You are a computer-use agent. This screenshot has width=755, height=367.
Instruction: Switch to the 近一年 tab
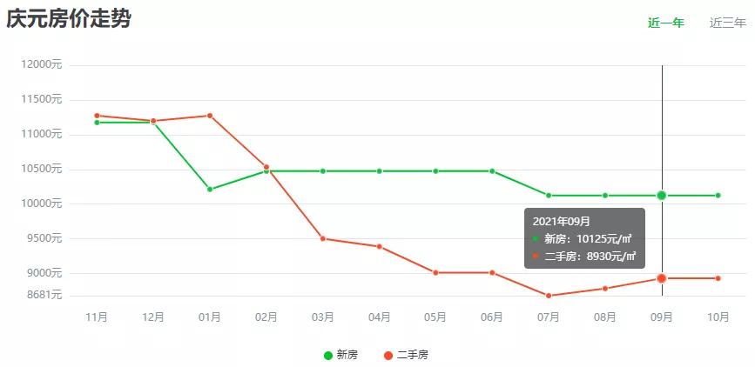click(665, 23)
